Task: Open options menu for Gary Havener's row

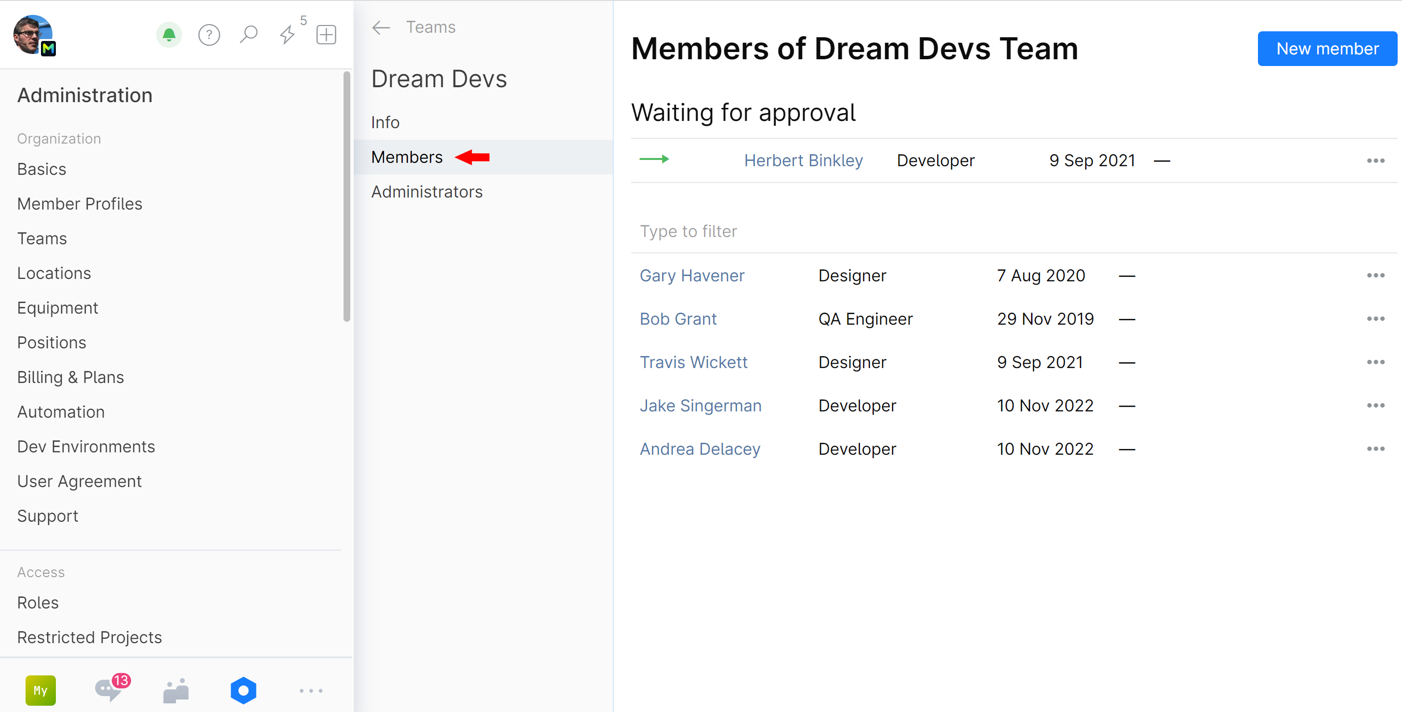Action: pos(1376,275)
